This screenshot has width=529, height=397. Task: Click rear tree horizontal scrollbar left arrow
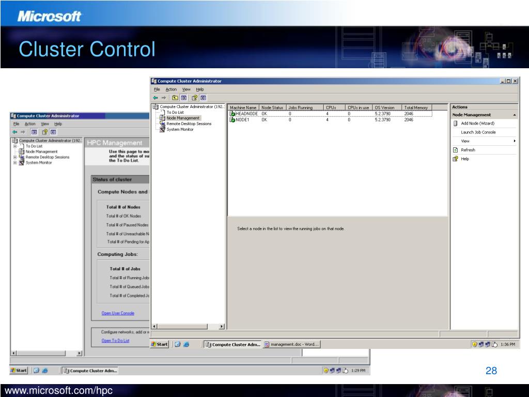13,353
